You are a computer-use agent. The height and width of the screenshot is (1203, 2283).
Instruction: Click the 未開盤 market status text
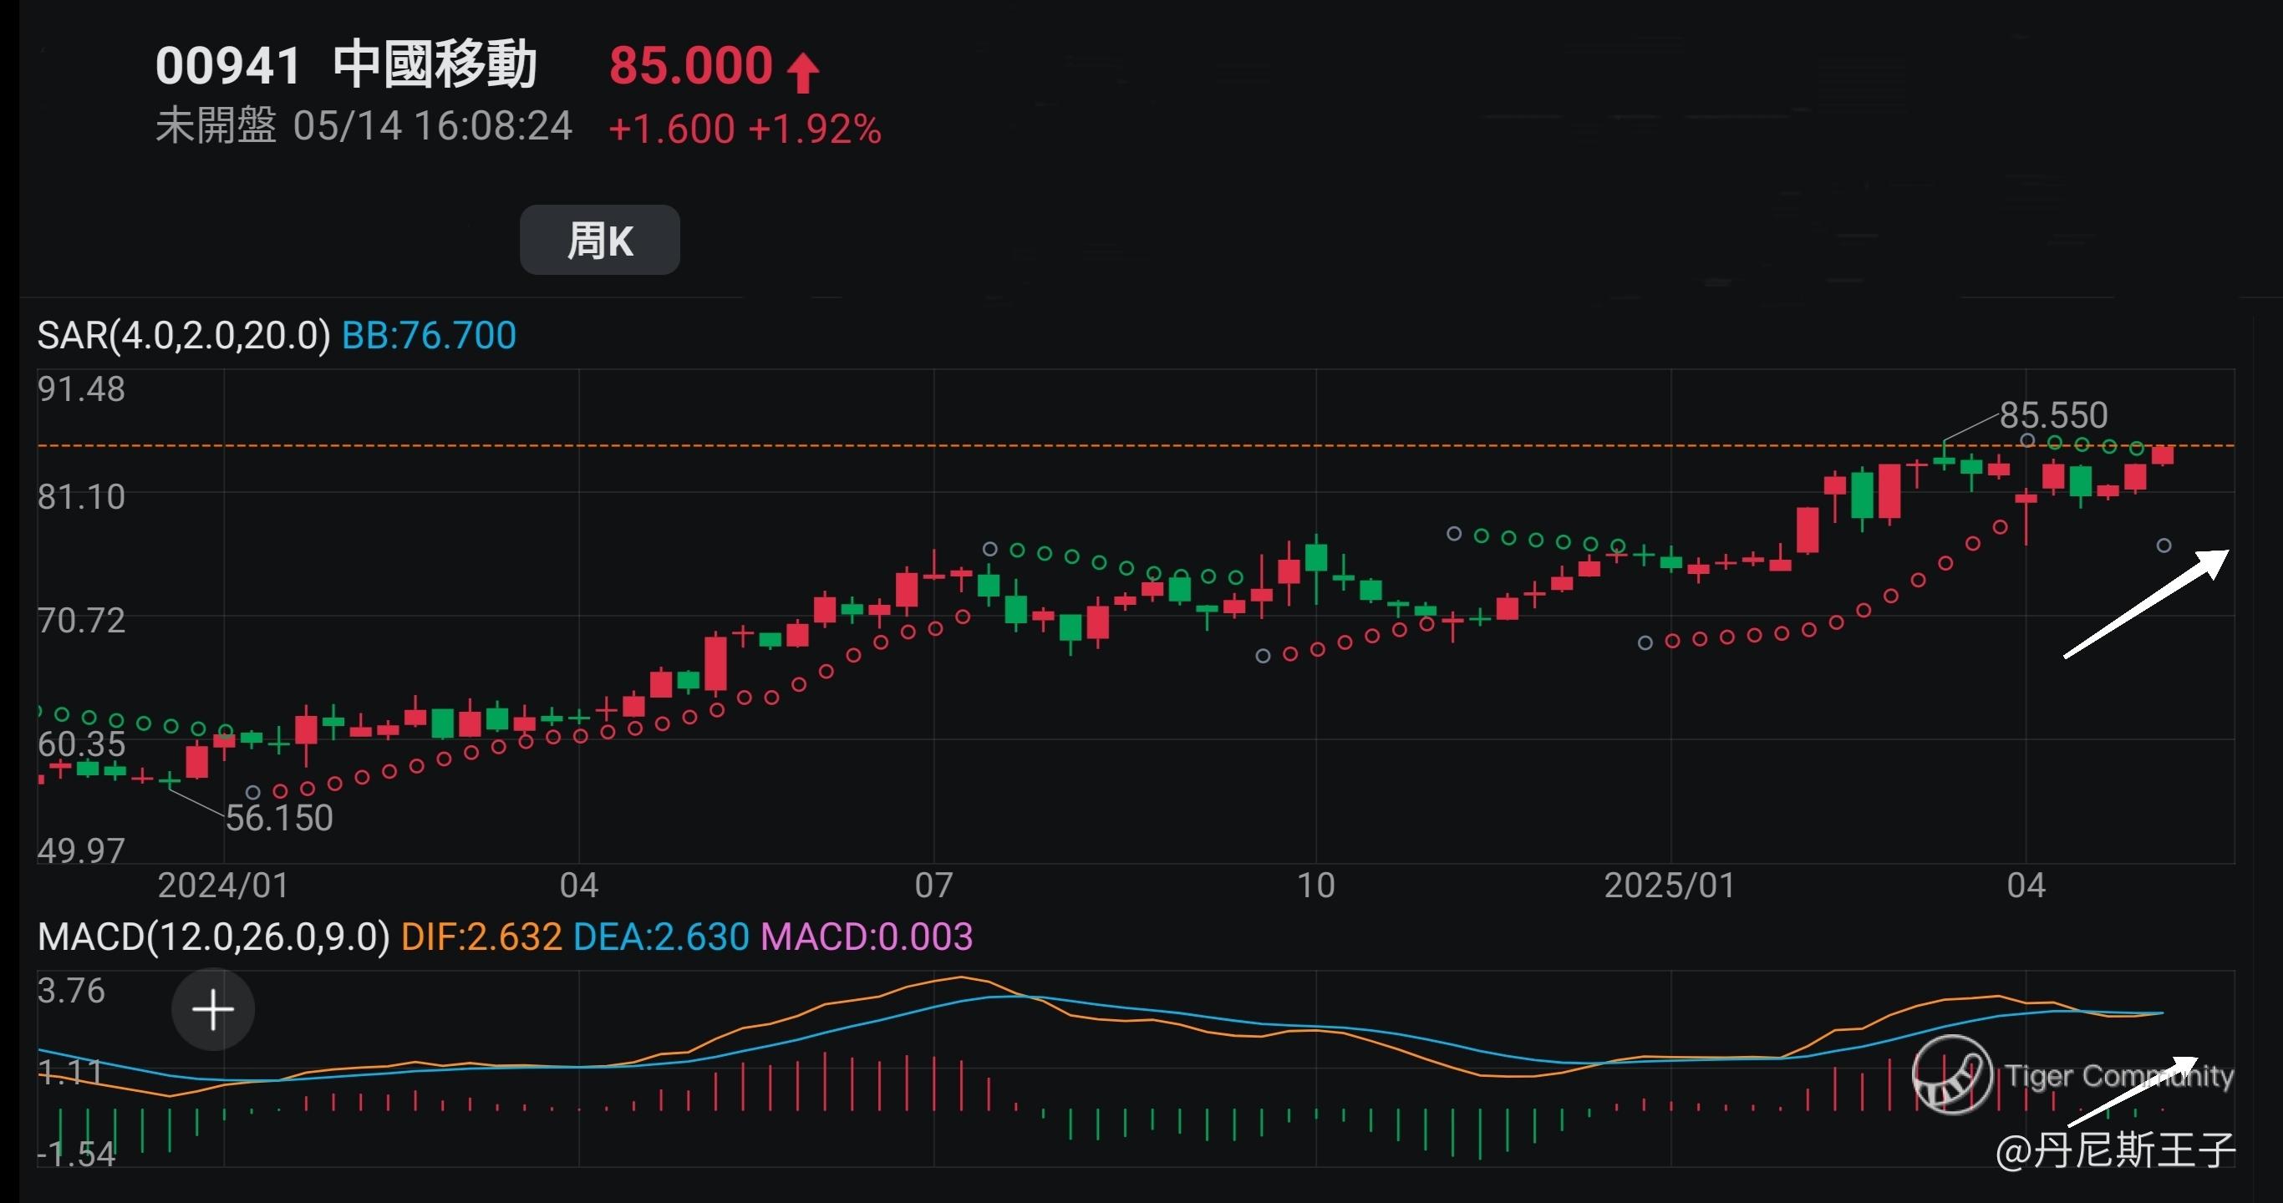(x=216, y=126)
